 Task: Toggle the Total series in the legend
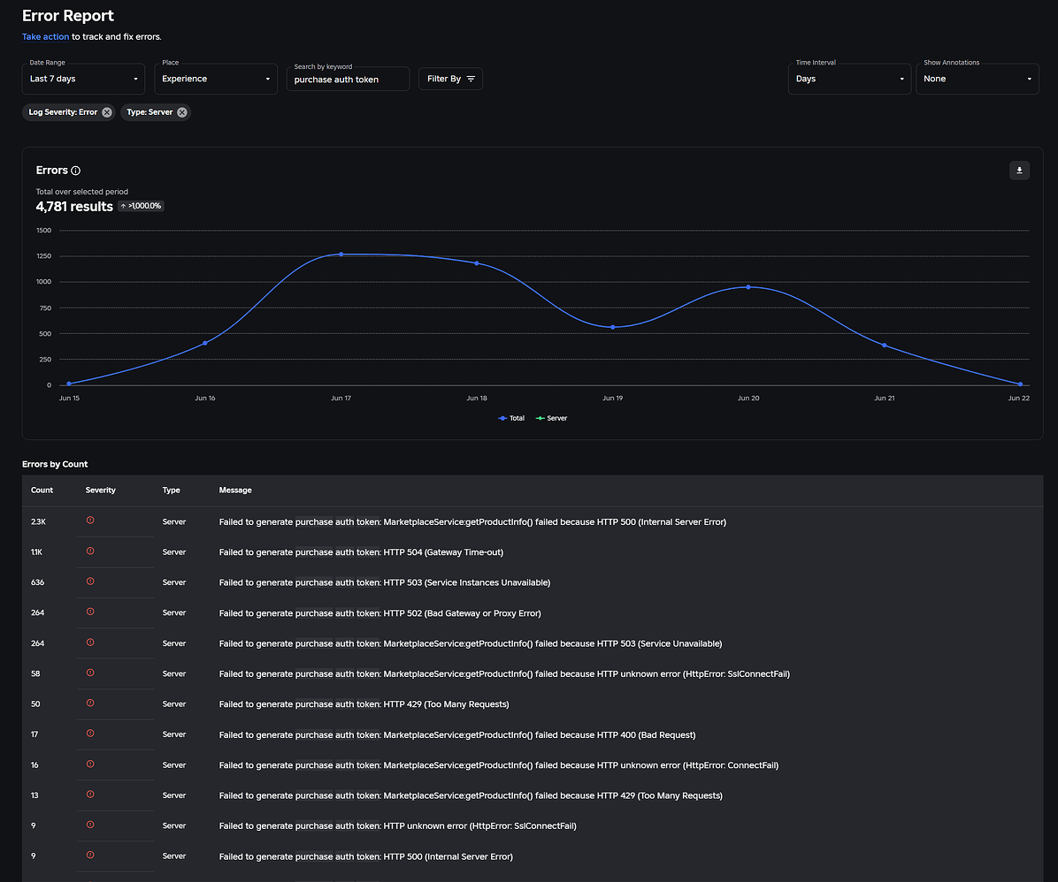click(x=510, y=418)
